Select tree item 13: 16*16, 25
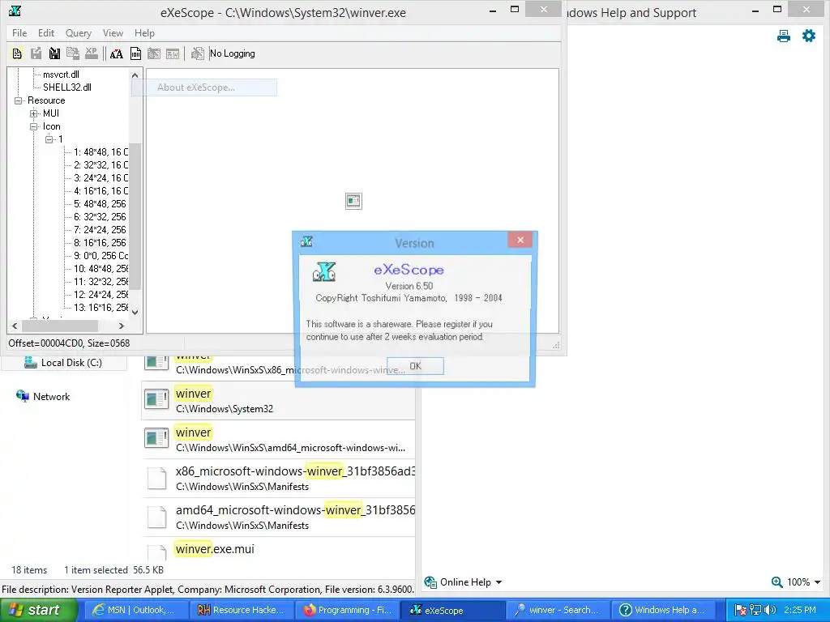The image size is (830, 622). pos(101,308)
